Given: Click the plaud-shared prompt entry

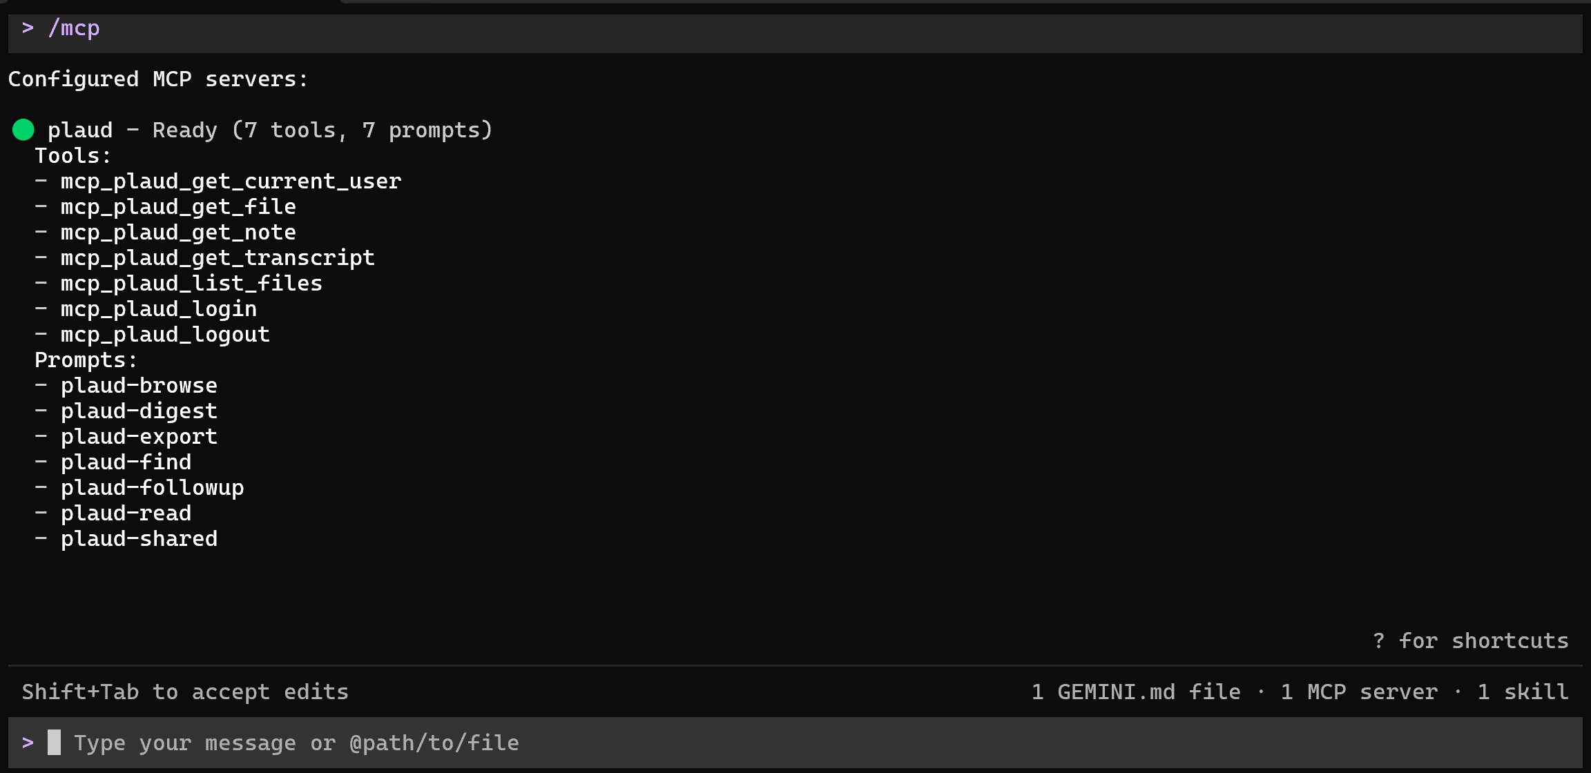Looking at the screenshot, I should click(139, 539).
